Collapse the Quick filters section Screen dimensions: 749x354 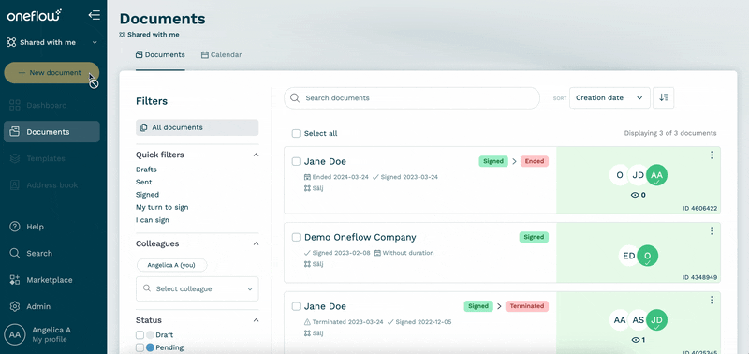pos(256,155)
